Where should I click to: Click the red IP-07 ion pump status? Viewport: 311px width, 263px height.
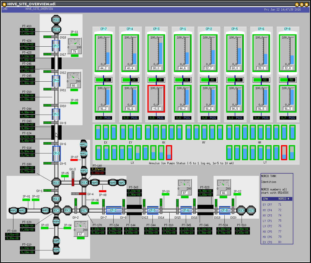74,160
